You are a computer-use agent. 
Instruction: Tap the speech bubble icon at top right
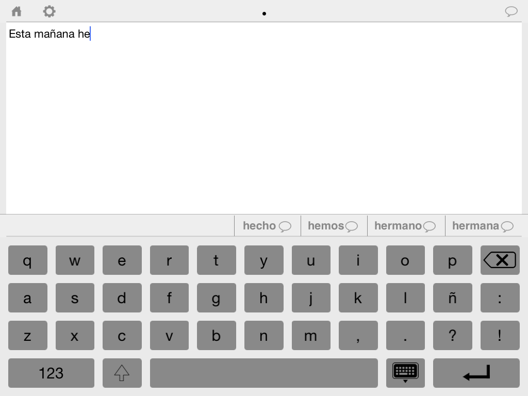[511, 12]
